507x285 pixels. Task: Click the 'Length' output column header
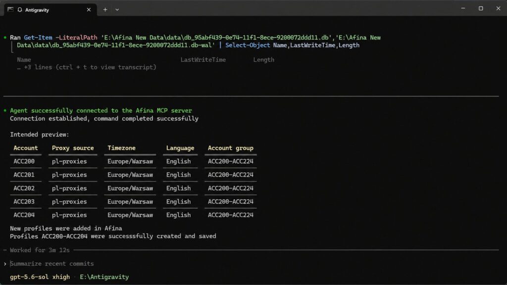click(263, 60)
